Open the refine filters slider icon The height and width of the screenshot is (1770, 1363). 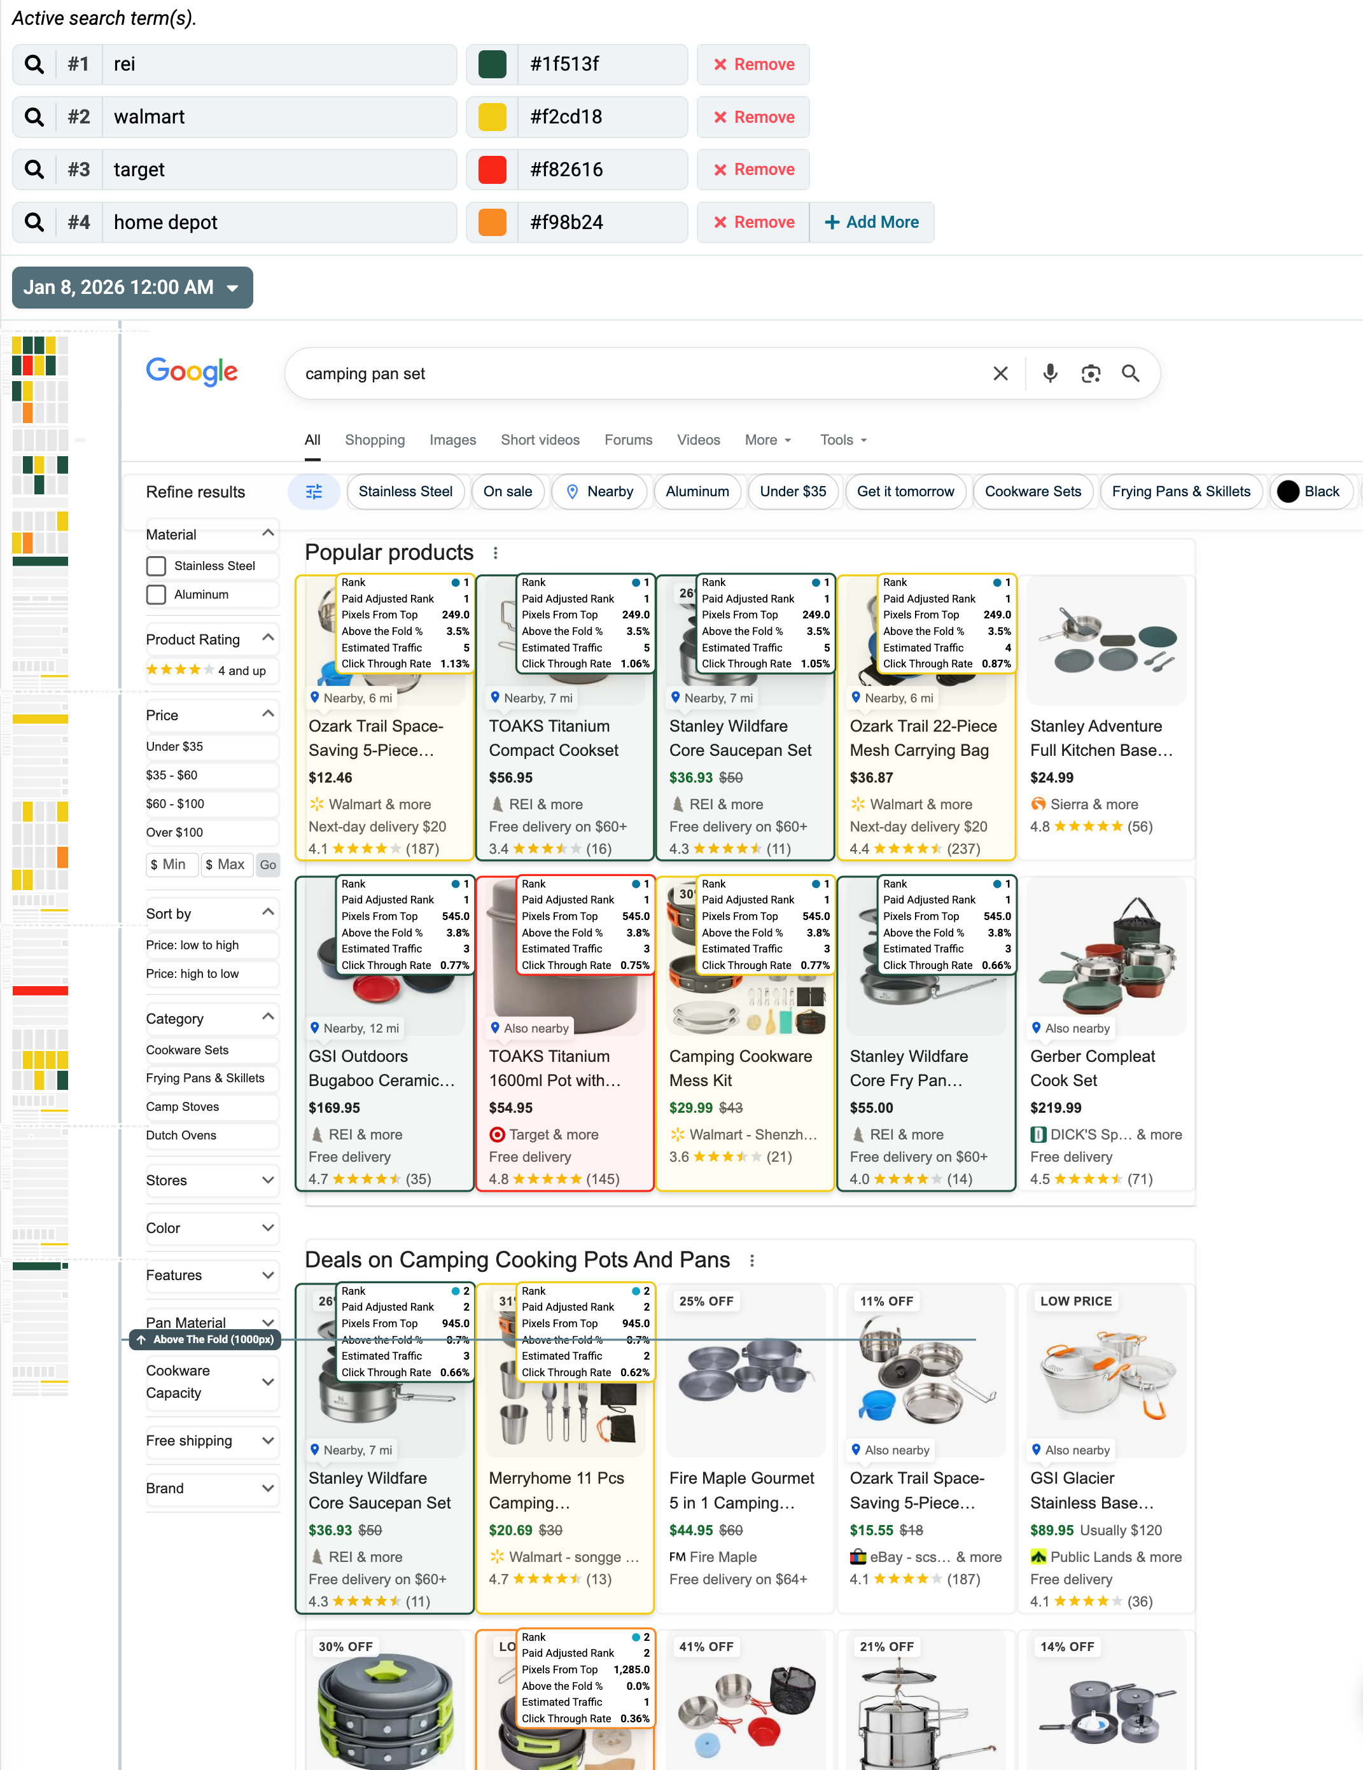pos(314,491)
